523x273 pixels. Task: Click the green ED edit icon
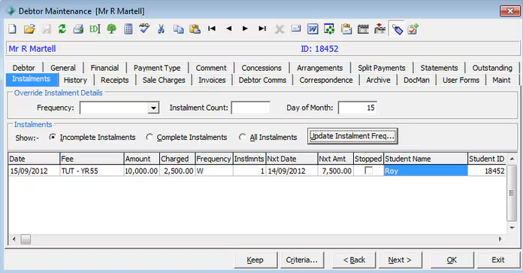click(x=95, y=29)
